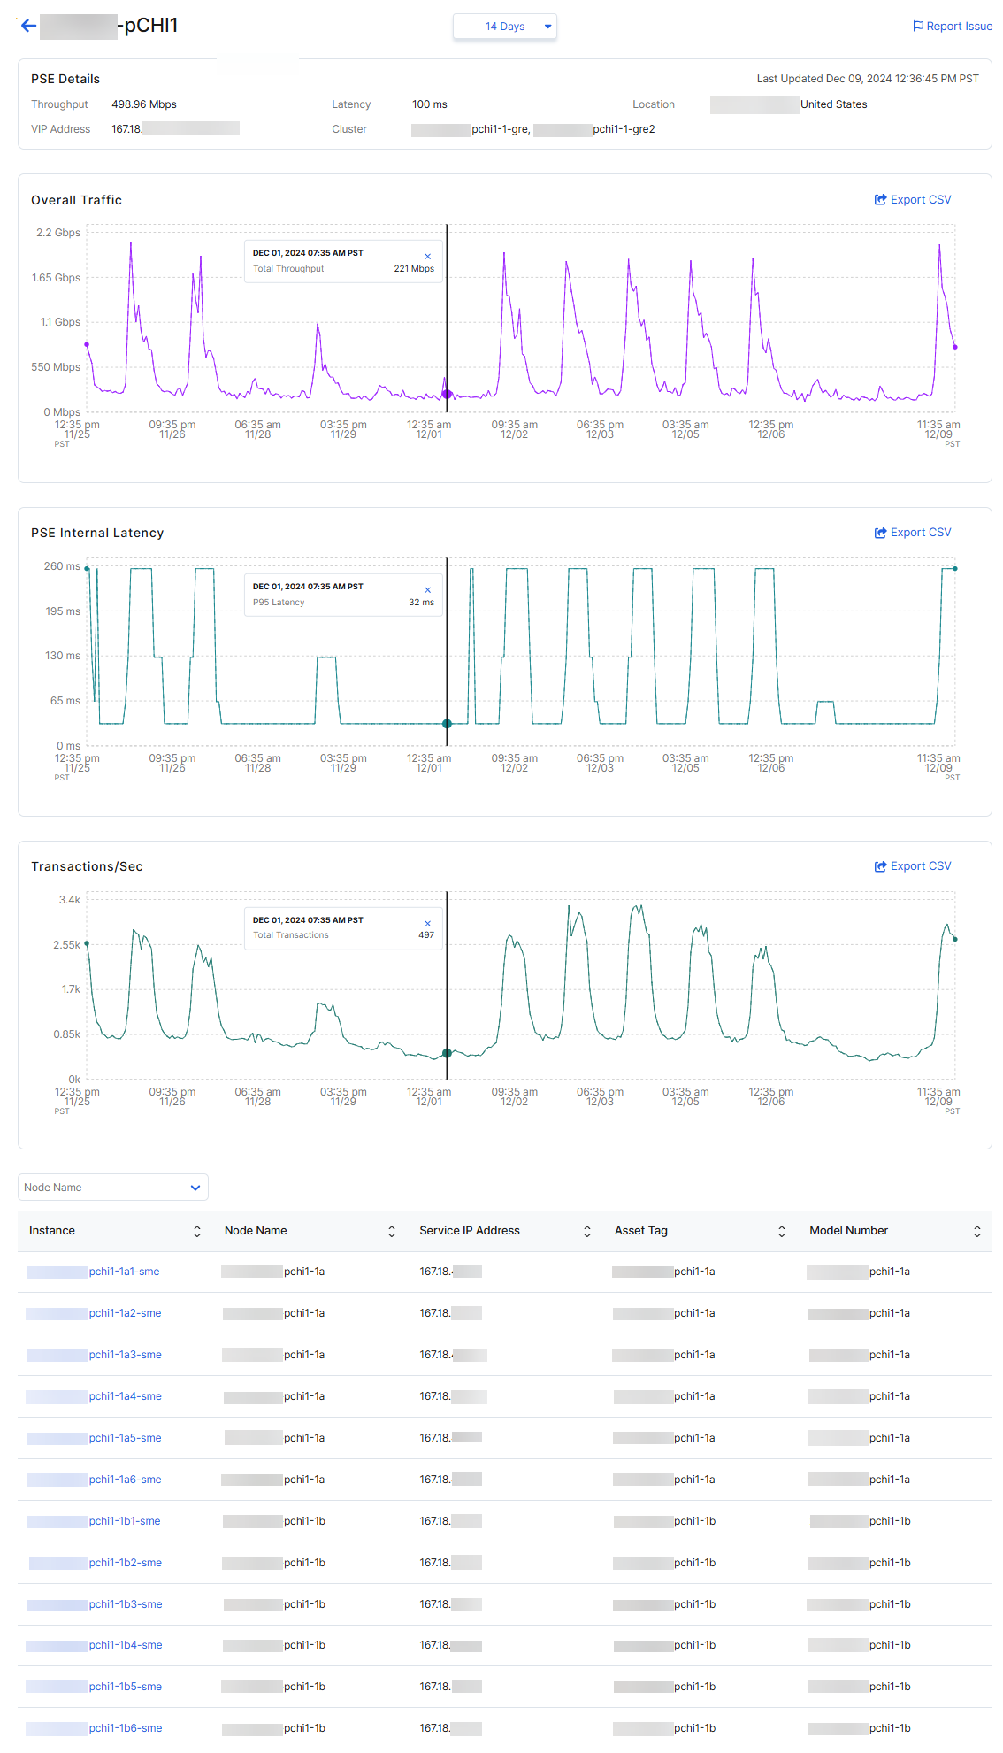Export Transactions/Sec data as CSV
Viewport: 1003px width, 1753px height.
click(913, 866)
